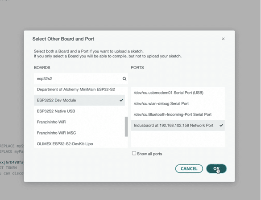Select the Franzininho WiFi board
Image resolution: width=261 pixels, height=200 pixels.
(x=79, y=122)
